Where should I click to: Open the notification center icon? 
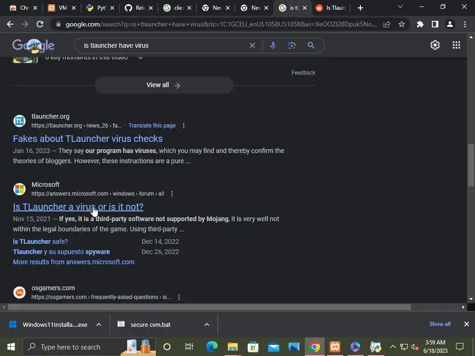[460, 347]
